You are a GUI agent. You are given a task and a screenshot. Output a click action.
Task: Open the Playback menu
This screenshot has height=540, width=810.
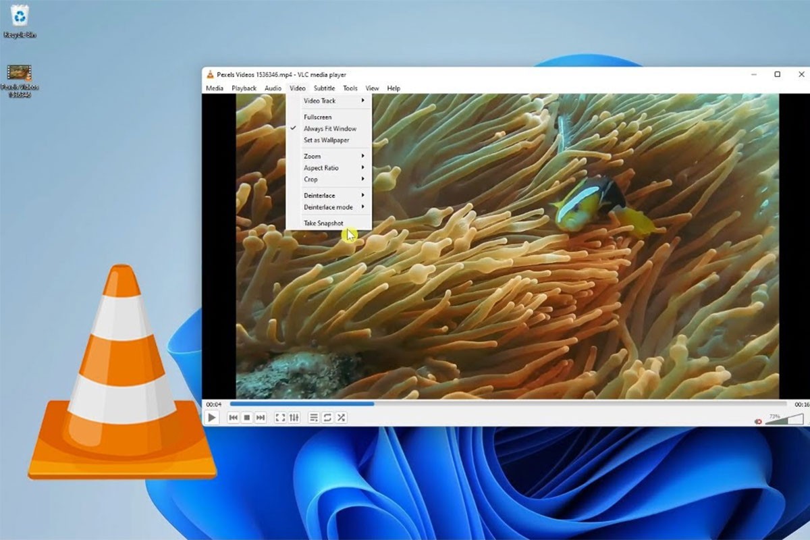pos(244,88)
